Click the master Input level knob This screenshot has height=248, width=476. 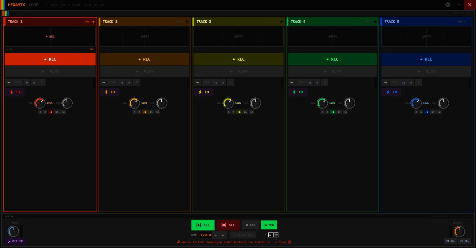pyautogui.click(x=13, y=231)
